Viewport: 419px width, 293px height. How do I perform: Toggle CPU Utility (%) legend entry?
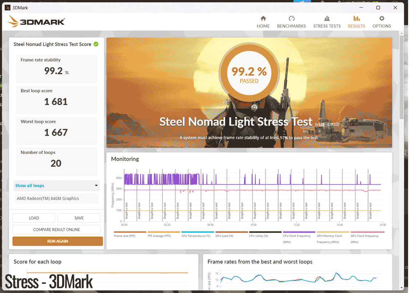265,234
